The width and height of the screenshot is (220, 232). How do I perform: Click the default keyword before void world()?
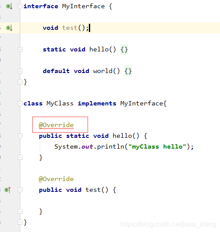click(56, 71)
